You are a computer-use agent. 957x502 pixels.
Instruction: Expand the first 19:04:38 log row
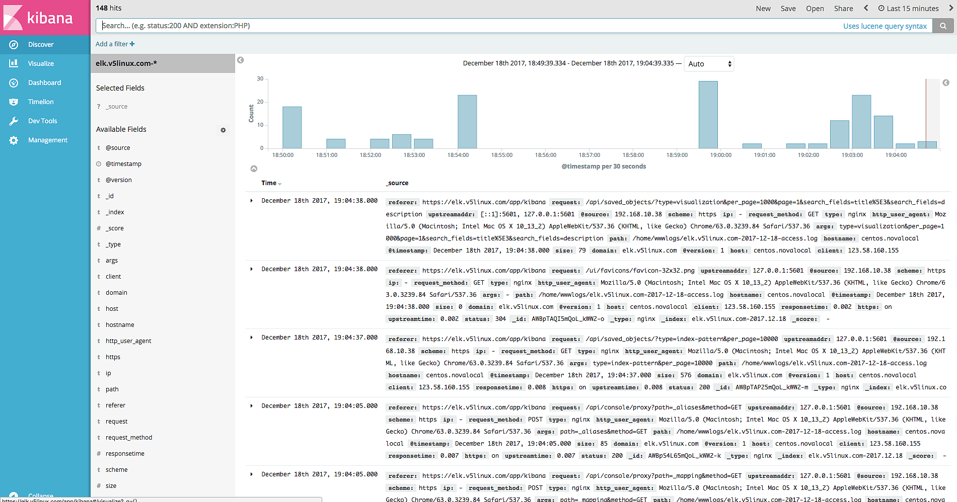point(252,201)
